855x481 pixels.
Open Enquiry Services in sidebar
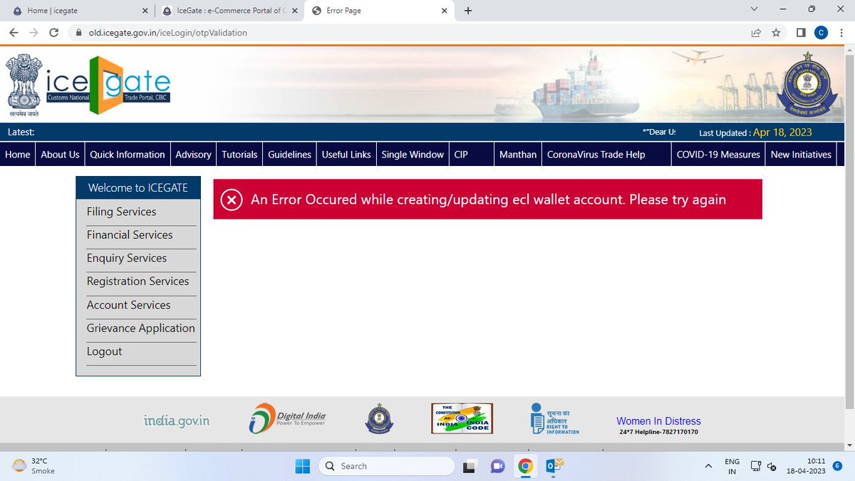(127, 258)
